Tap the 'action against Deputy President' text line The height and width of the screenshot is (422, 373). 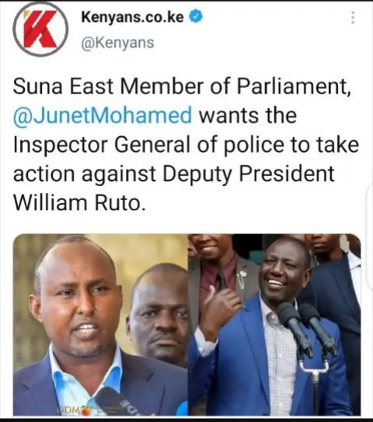tap(174, 174)
